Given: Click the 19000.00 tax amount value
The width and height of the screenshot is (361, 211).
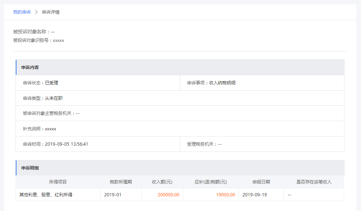Looking at the screenshot, I should pyautogui.click(x=226, y=195).
